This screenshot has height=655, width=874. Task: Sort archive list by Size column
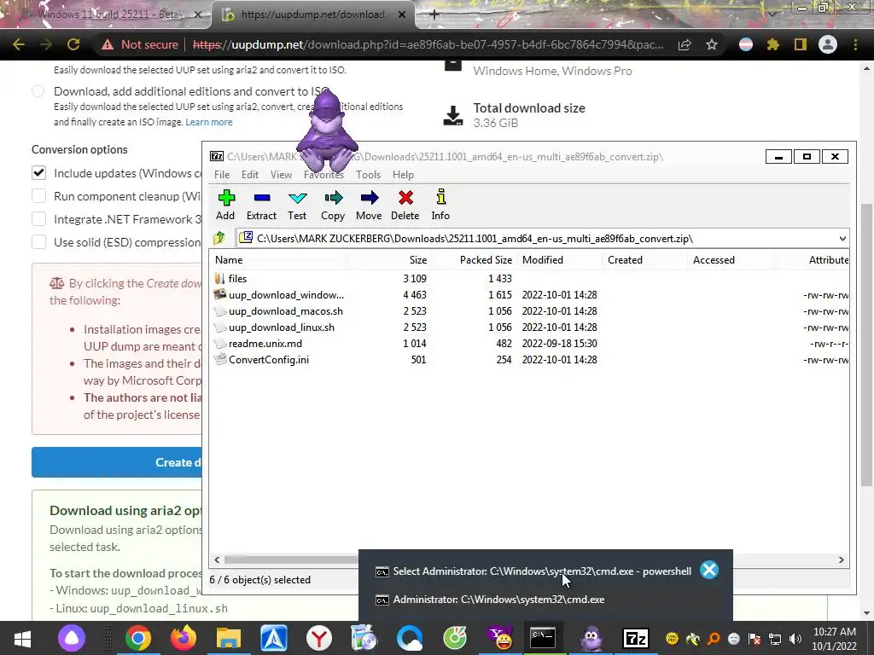tap(388, 260)
